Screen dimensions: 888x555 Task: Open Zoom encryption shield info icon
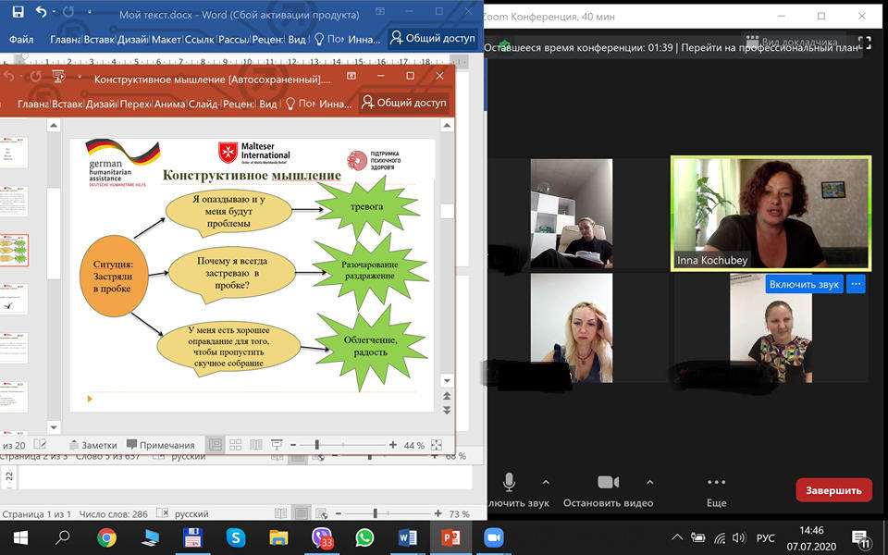(x=505, y=43)
